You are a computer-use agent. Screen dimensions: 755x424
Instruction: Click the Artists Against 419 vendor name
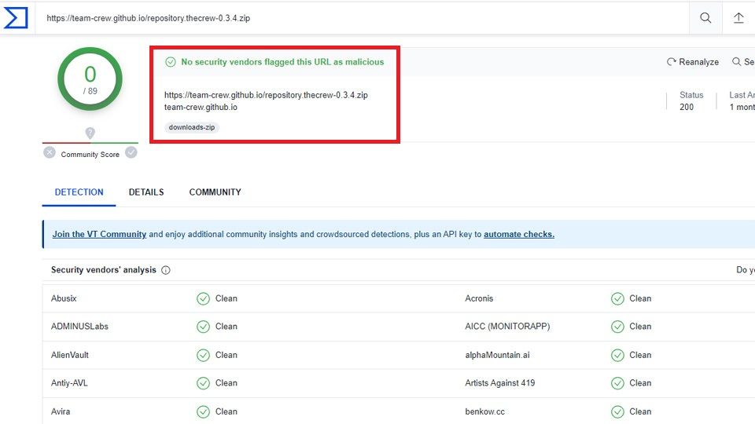pos(500,383)
